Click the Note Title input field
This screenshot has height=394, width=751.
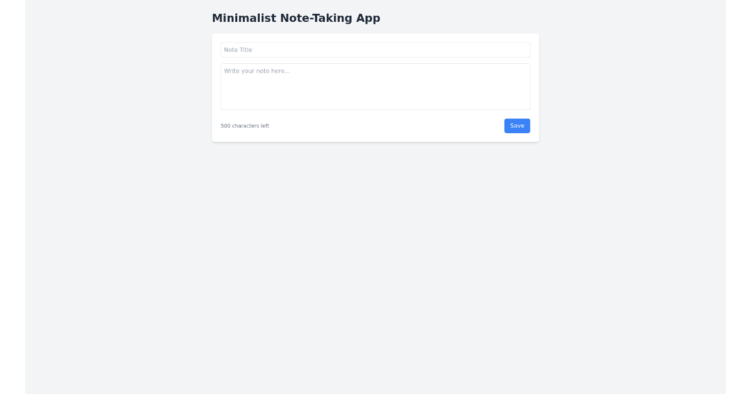(x=375, y=50)
